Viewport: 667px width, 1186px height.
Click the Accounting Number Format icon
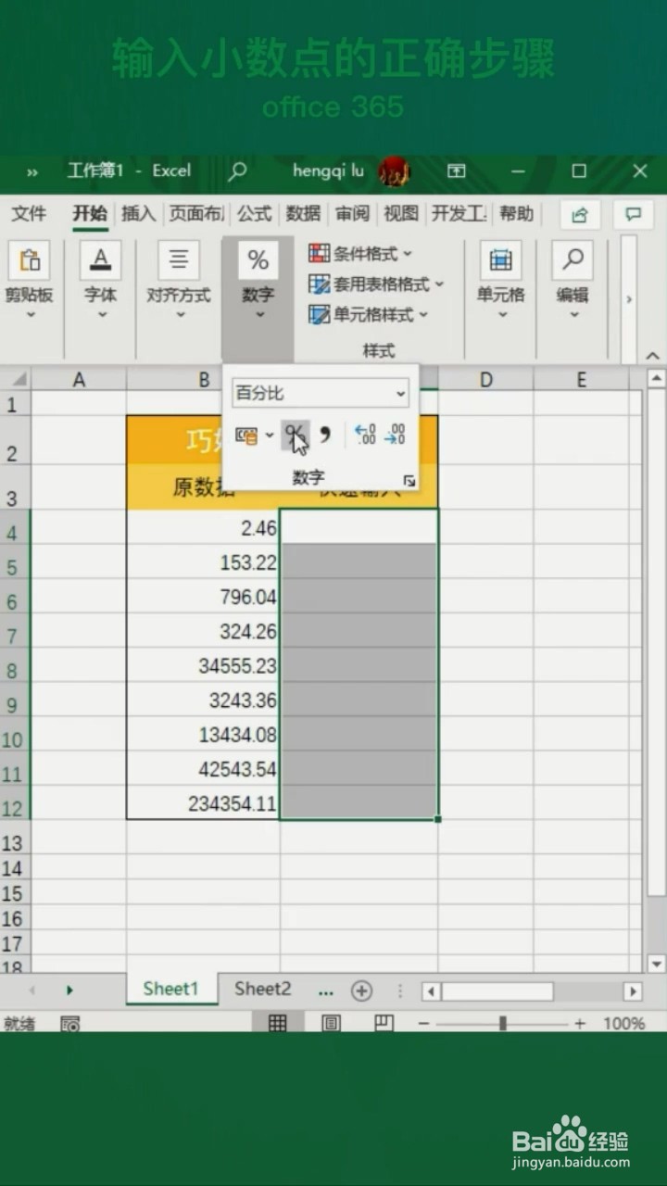click(246, 435)
